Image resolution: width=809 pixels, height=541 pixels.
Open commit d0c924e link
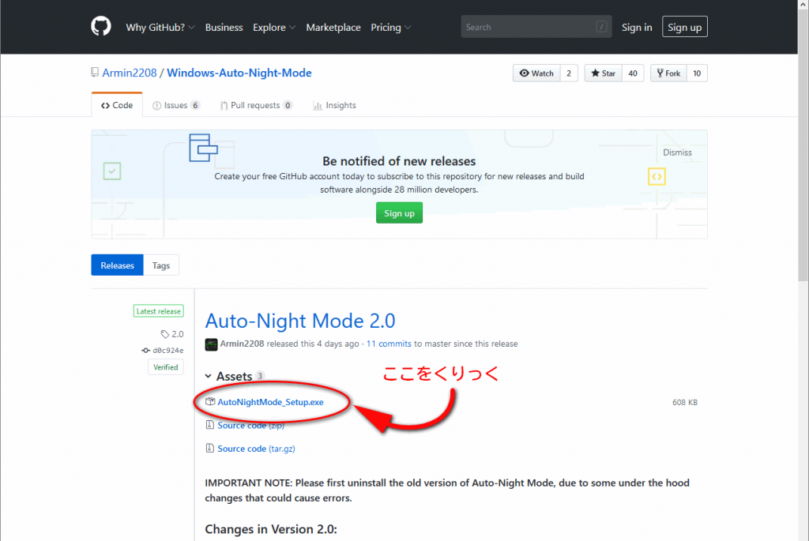[x=167, y=350]
